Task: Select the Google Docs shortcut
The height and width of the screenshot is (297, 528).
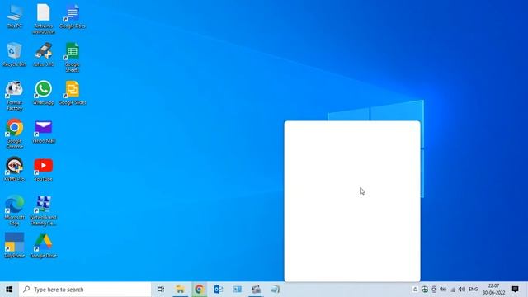Action: pyautogui.click(x=73, y=16)
